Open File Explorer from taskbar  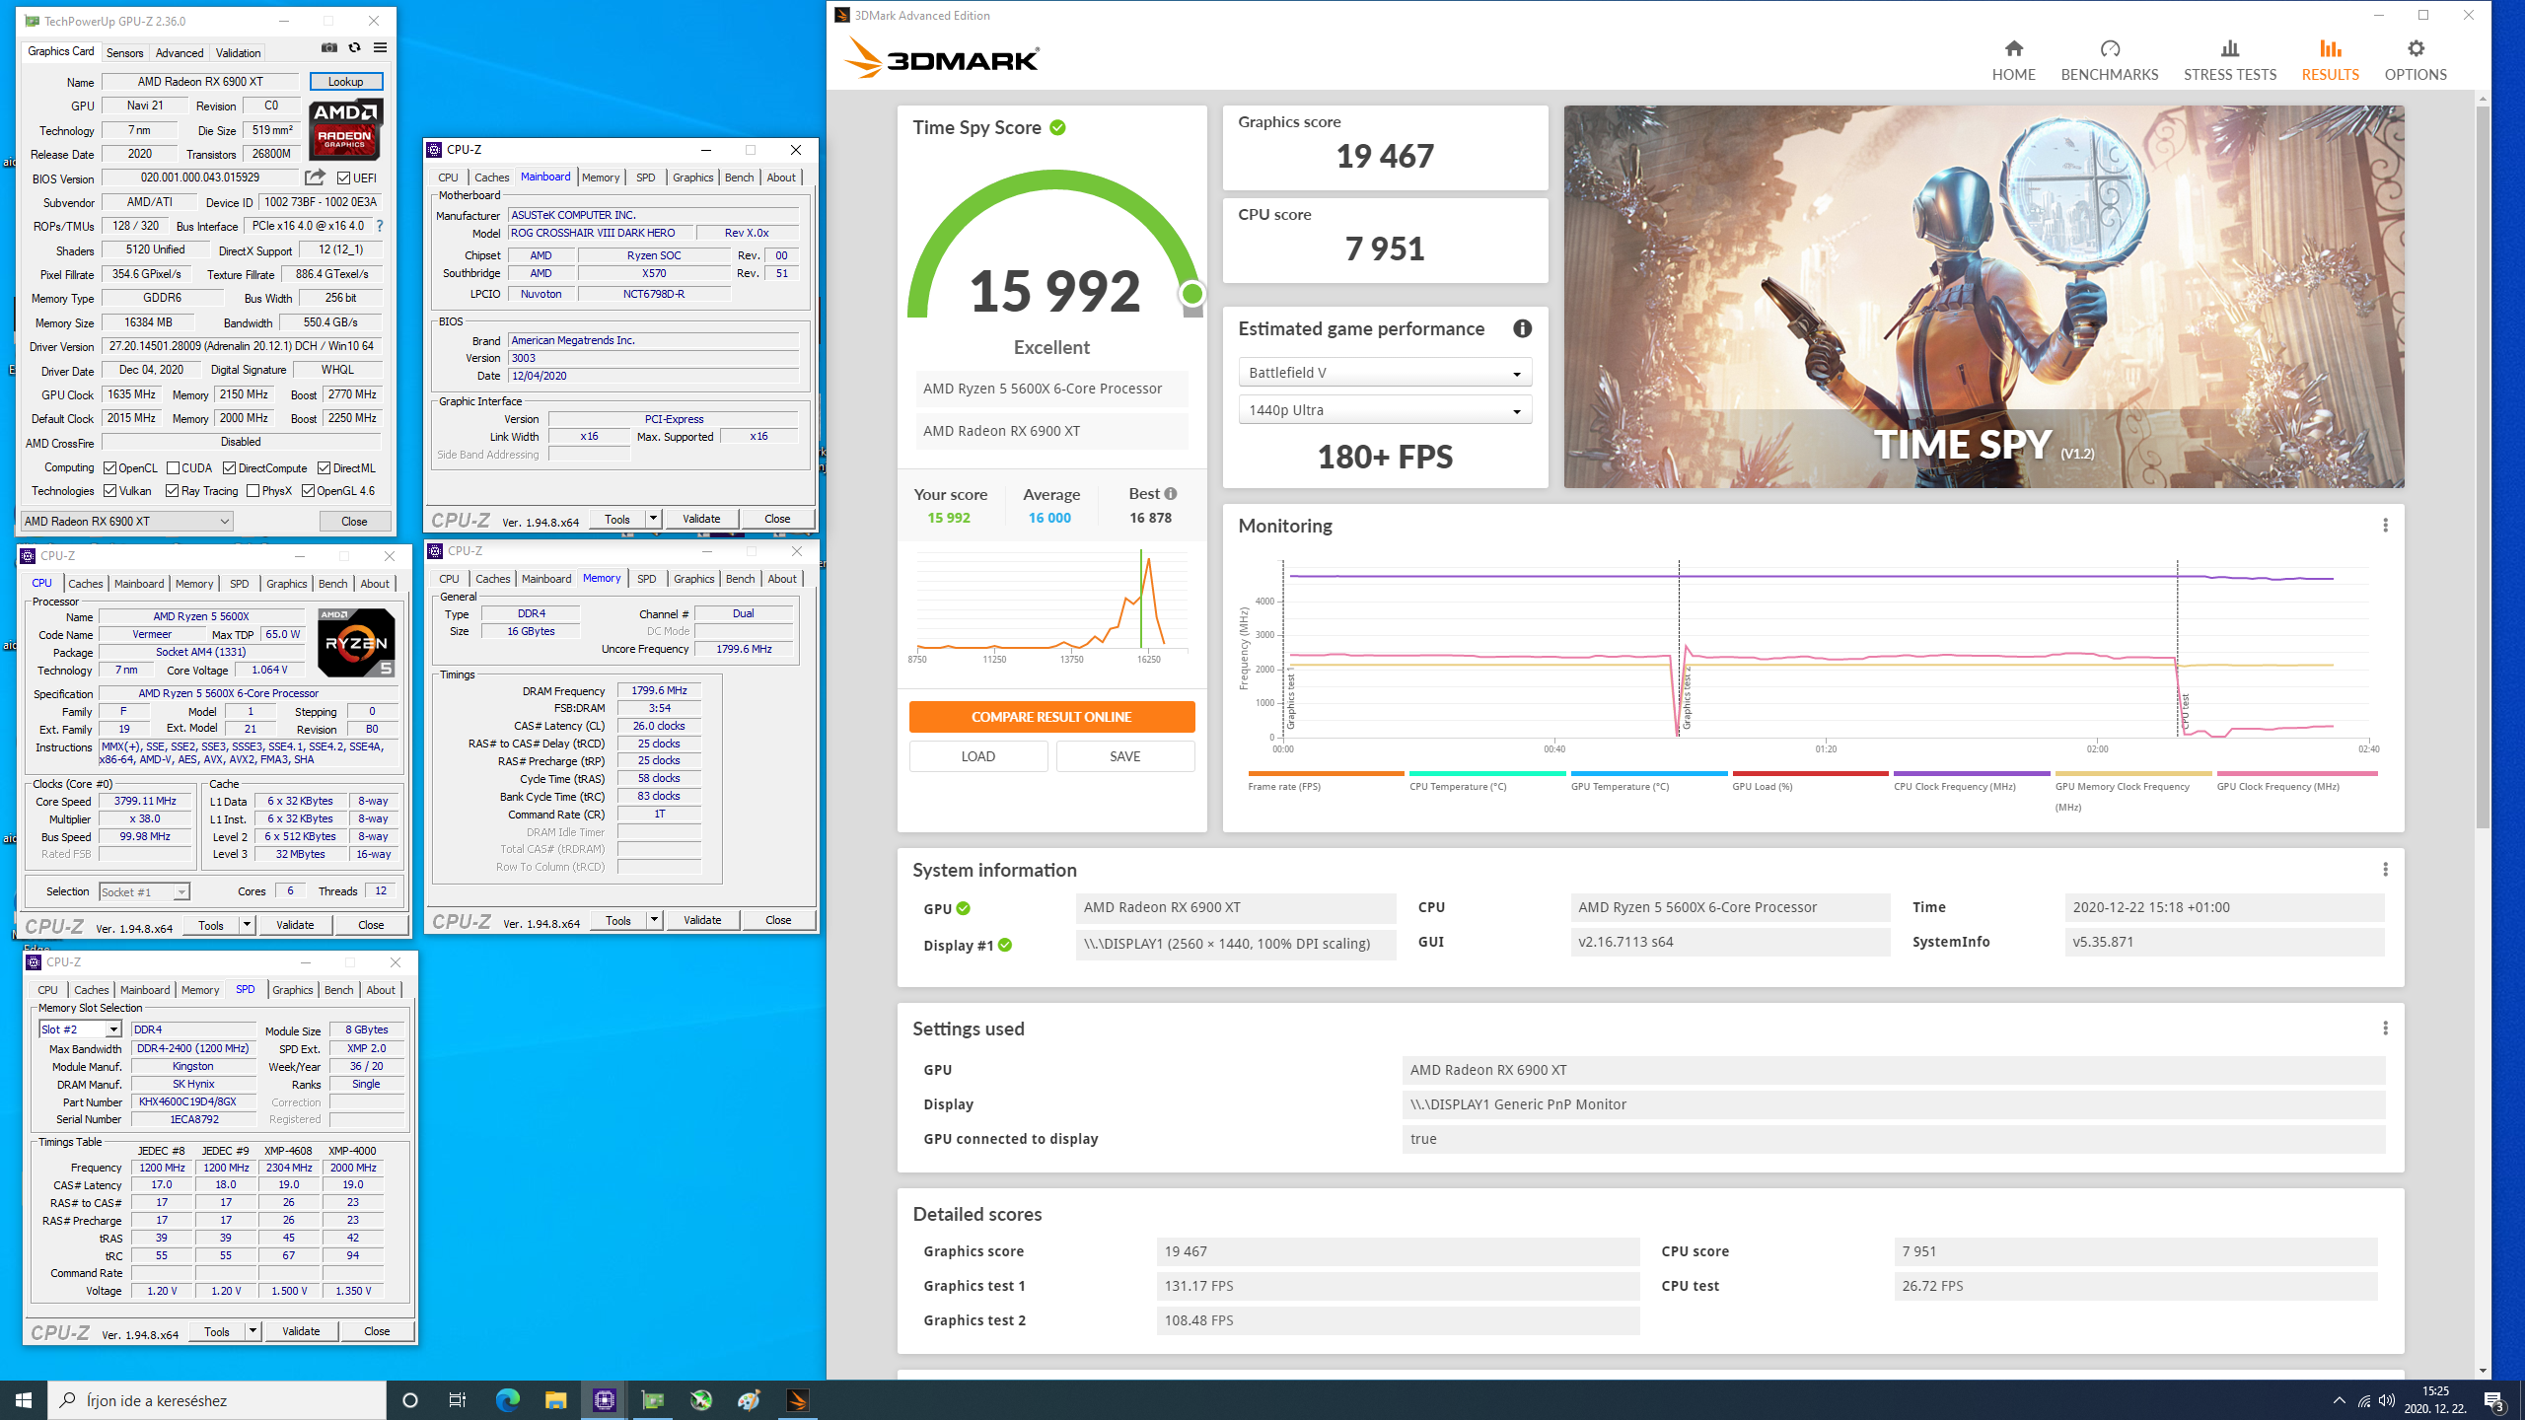(555, 1400)
